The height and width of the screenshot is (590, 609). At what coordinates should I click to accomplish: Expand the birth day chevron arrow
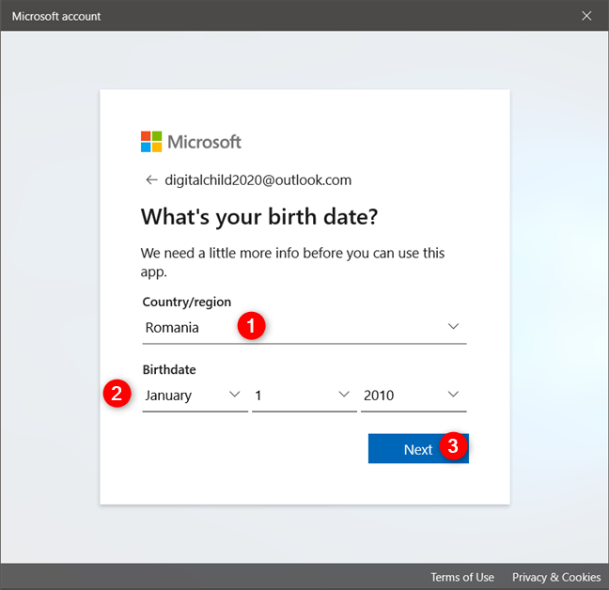[x=344, y=396]
